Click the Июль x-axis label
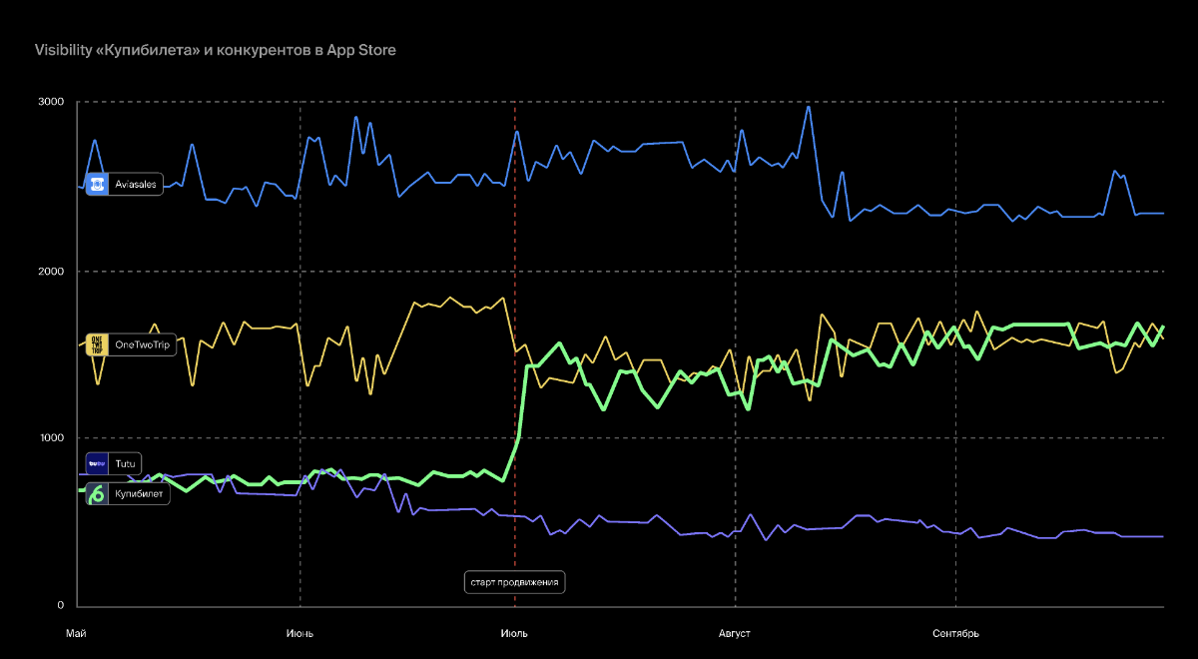 point(514,634)
